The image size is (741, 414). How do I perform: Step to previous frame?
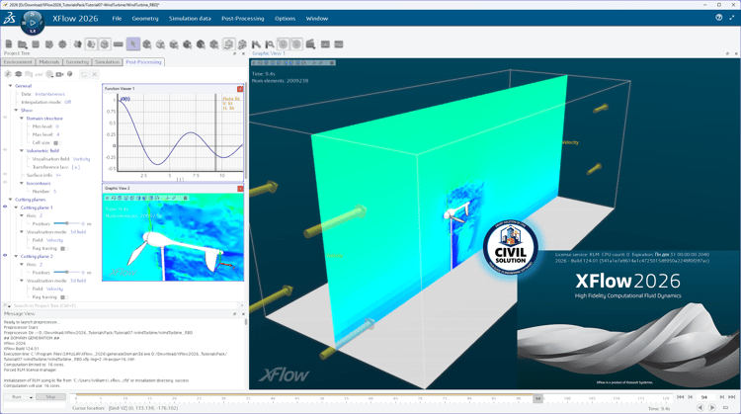coord(691,397)
